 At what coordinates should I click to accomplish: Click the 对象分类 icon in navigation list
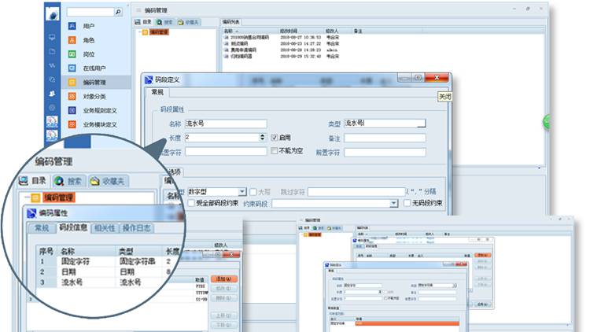pyautogui.click(x=72, y=97)
